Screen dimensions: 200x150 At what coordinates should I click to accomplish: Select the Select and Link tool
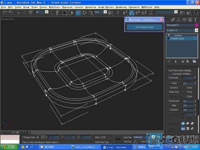pyautogui.click(x=18, y=13)
